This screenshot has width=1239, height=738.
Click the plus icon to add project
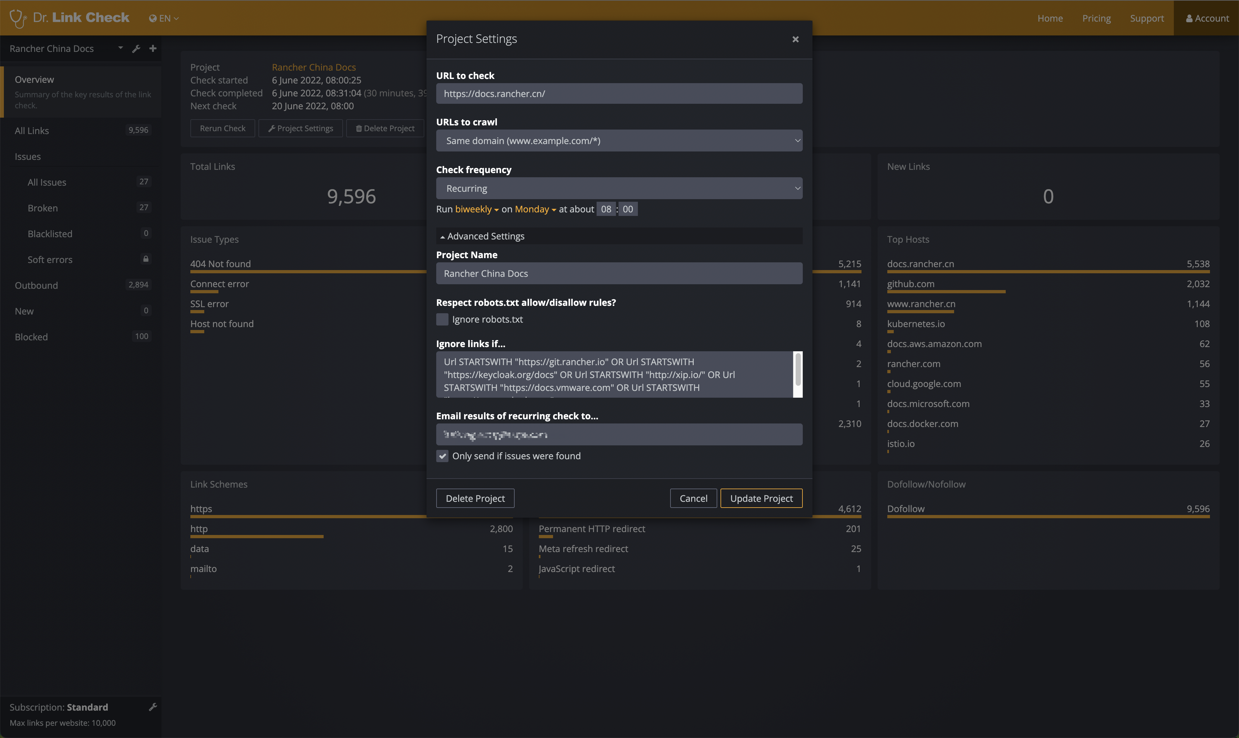coord(153,48)
